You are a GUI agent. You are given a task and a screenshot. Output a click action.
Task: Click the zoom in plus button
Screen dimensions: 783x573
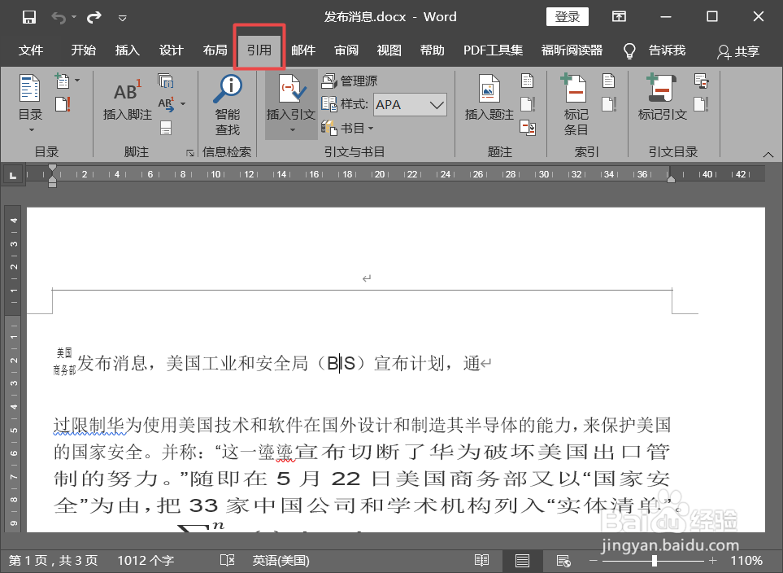713,561
